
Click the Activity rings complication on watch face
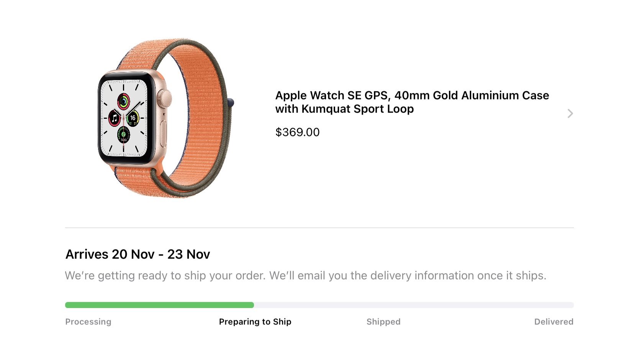click(x=123, y=102)
